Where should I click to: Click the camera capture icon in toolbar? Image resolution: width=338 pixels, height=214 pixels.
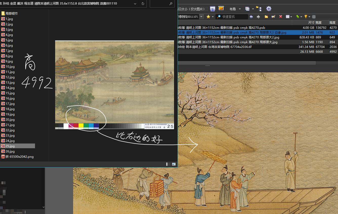[x=213, y=9]
